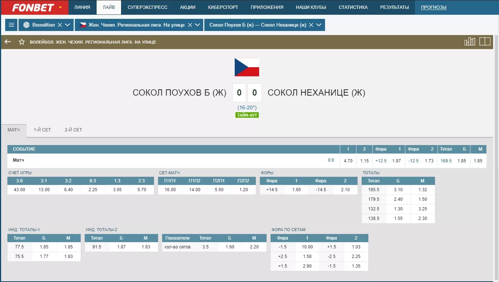Image resolution: width=499 pixels, height=282 pixels.
Task: Switch to the 1-Й СЕТ tab
Action: coord(41,130)
